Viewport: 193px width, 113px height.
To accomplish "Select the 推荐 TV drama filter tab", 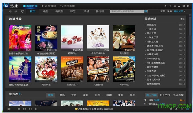I will point(51,95).
